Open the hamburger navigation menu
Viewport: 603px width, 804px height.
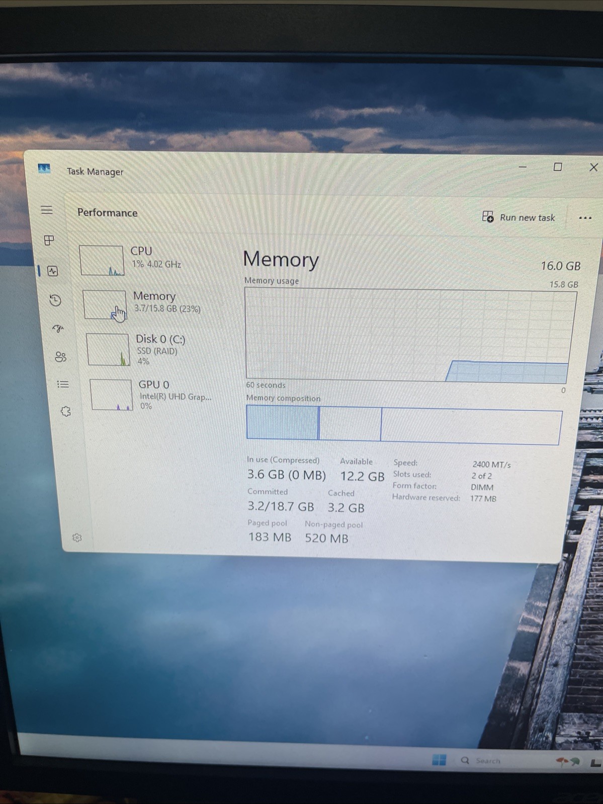pos(47,210)
